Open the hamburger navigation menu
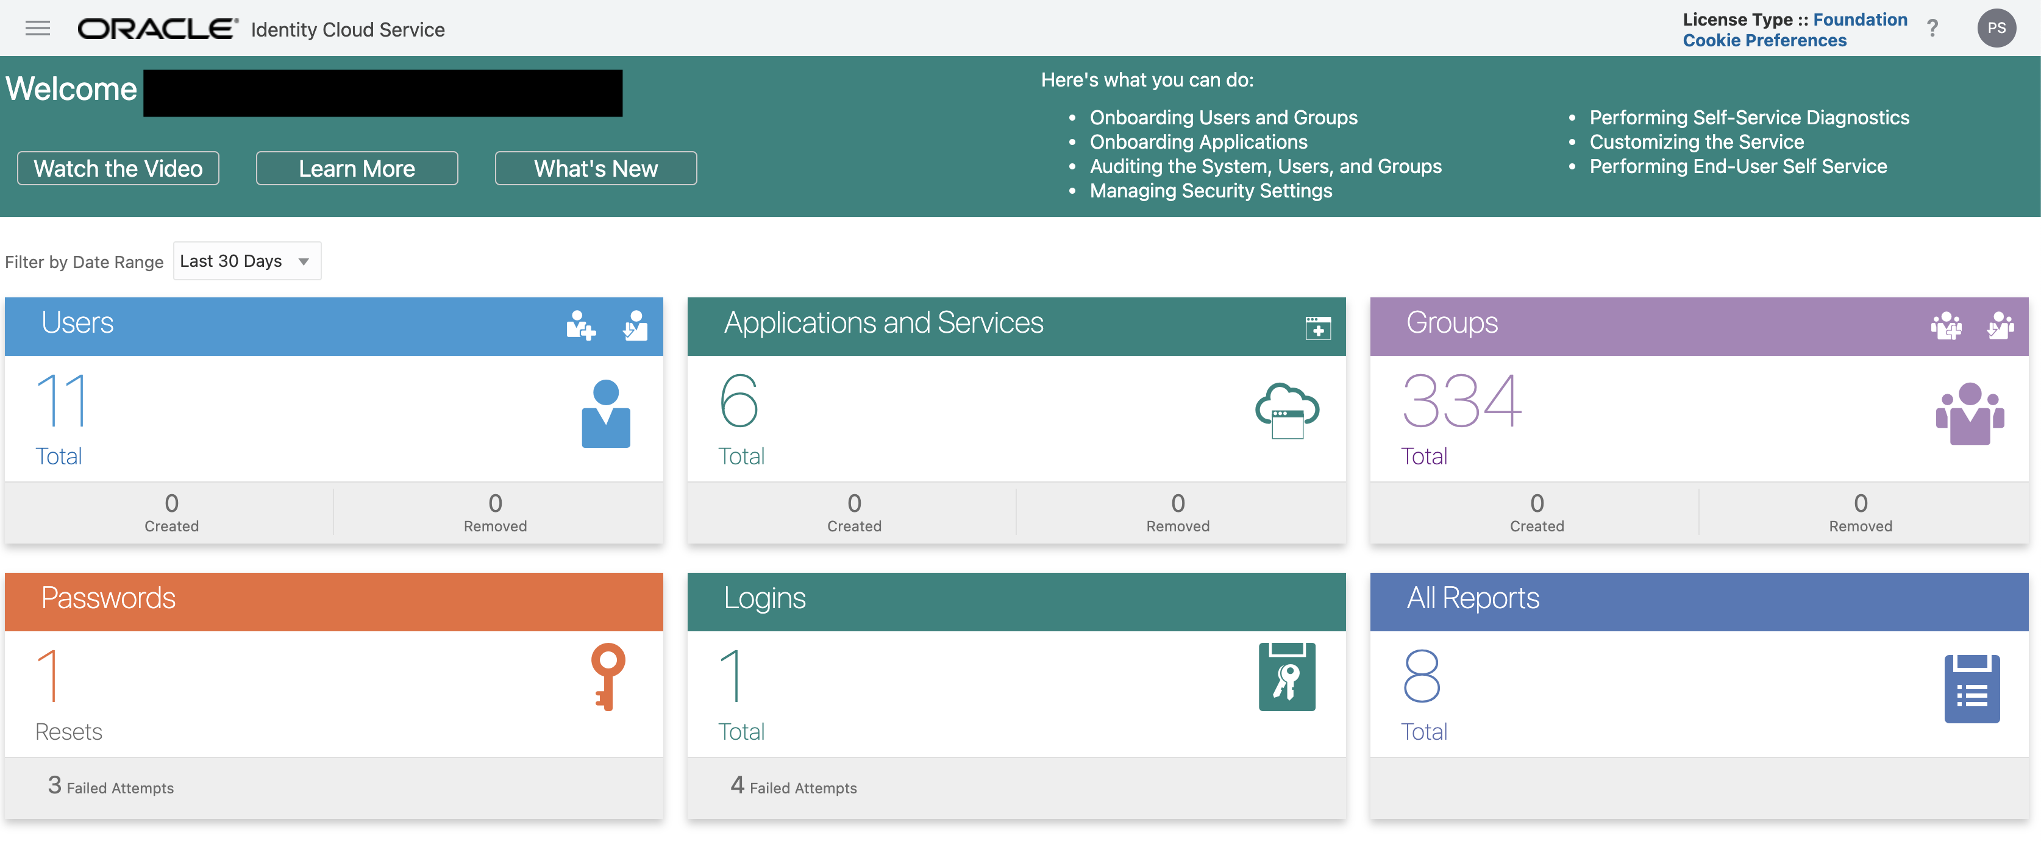The height and width of the screenshot is (847, 2041). click(37, 29)
